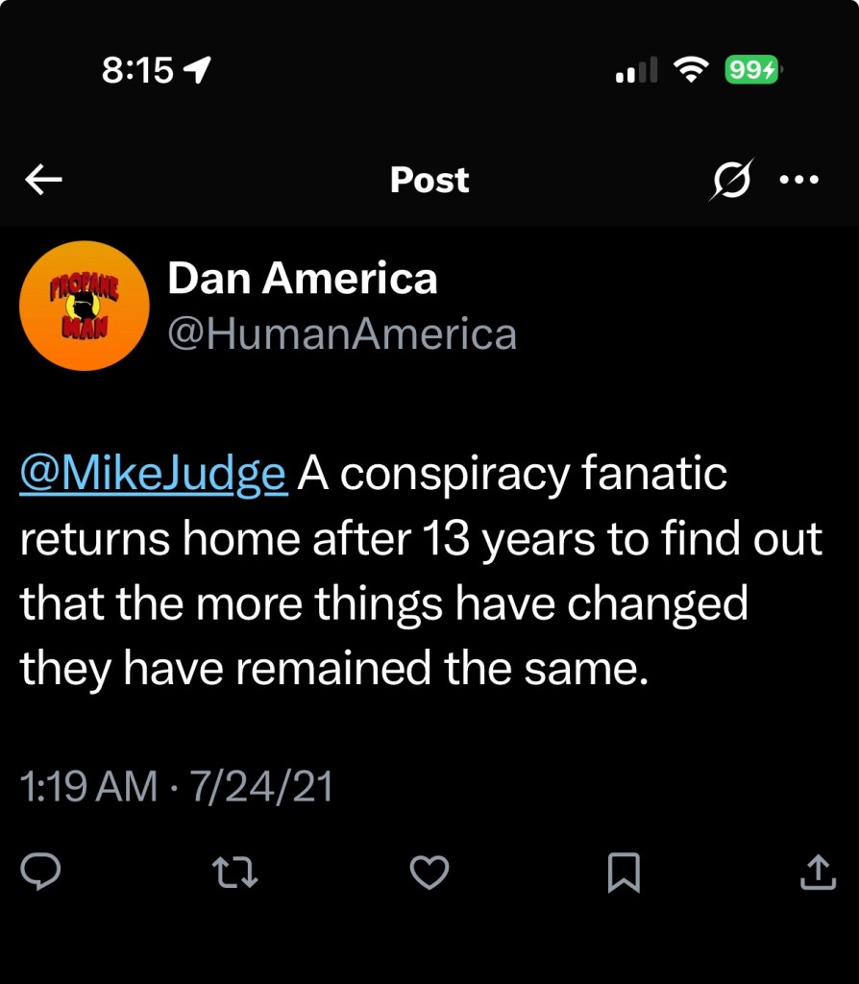Tap the 8:15 clock in status bar

(x=136, y=69)
